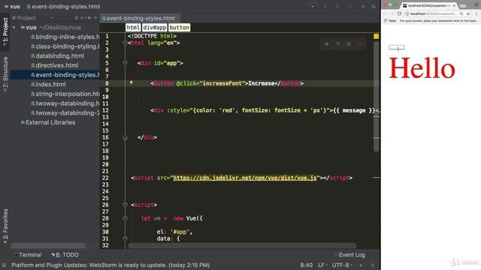Click External Libraries node

point(47,122)
